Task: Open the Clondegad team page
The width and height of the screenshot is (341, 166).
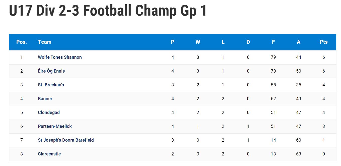Action: (49, 113)
